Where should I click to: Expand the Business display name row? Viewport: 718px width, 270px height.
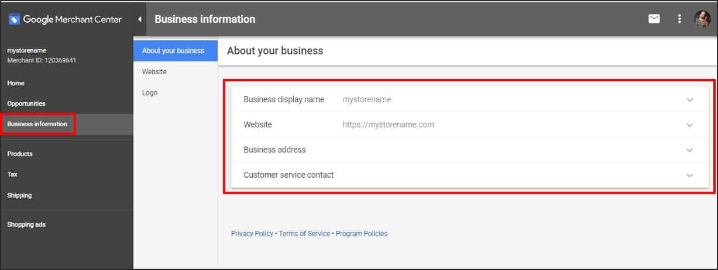(689, 100)
